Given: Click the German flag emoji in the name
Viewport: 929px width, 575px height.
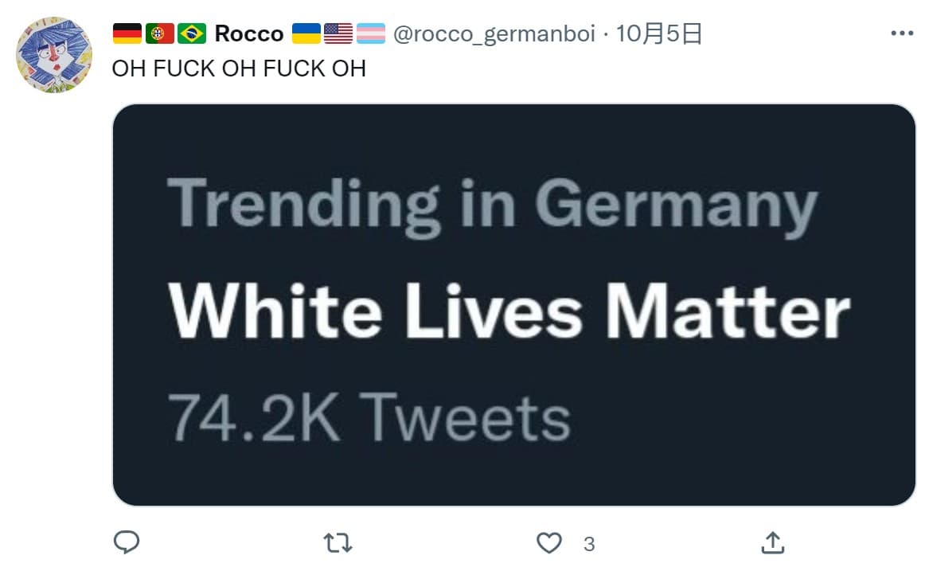Looking at the screenshot, I should [x=126, y=33].
